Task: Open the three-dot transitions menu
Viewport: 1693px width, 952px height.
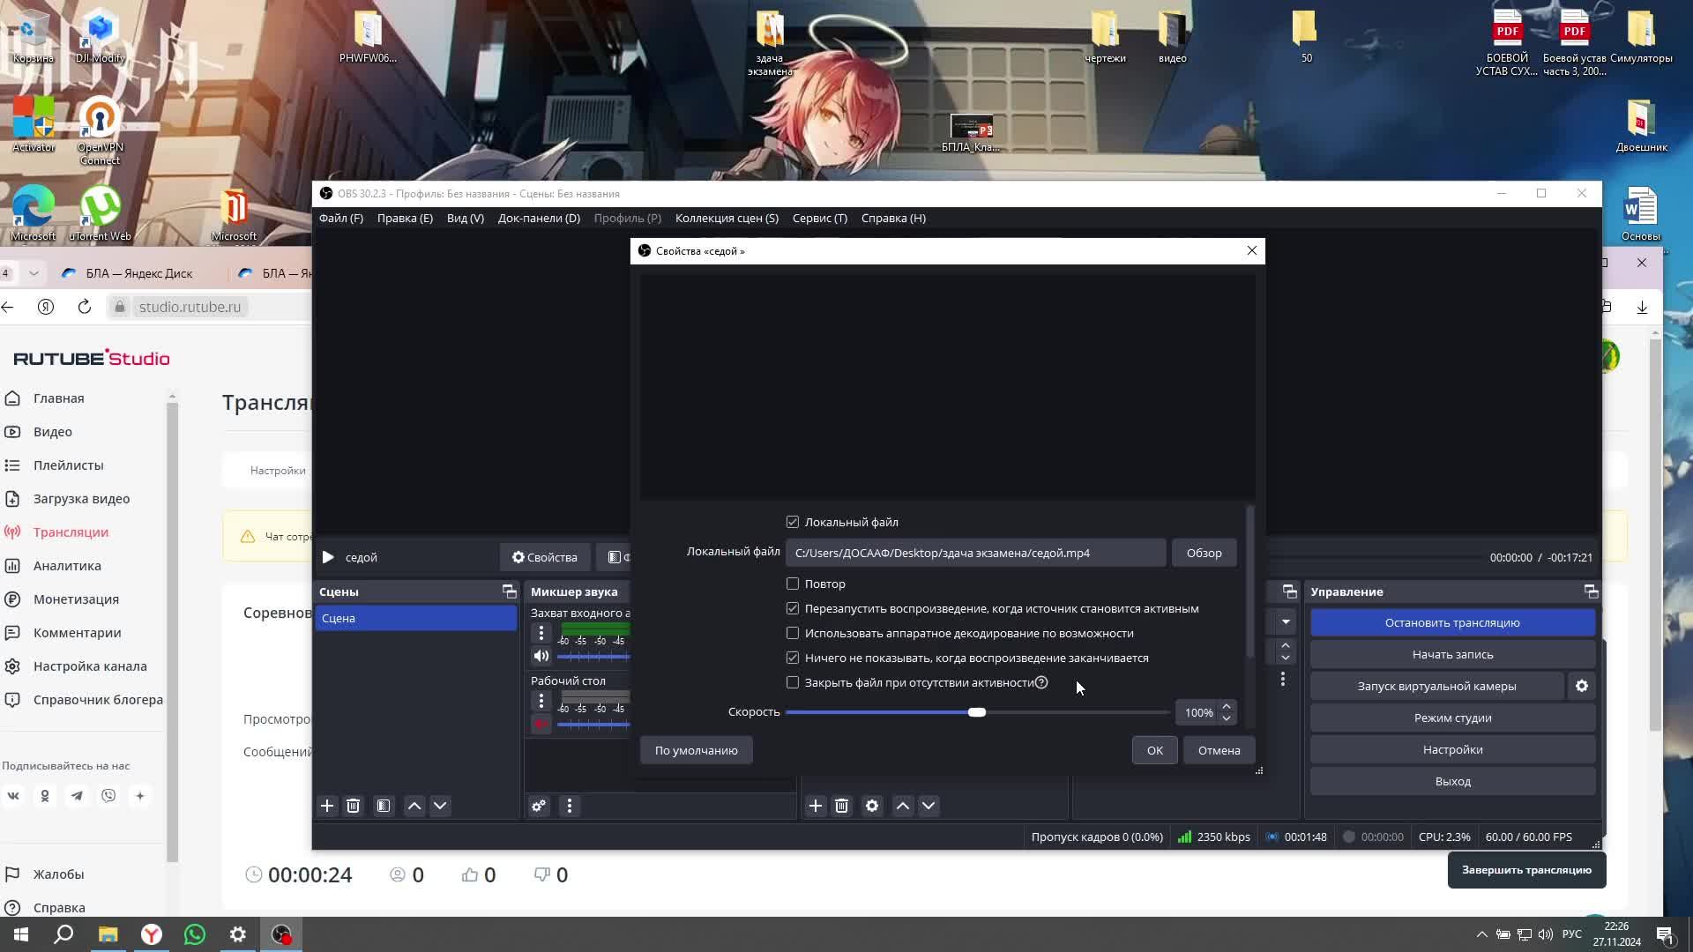Action: [x=1283, y=679]
